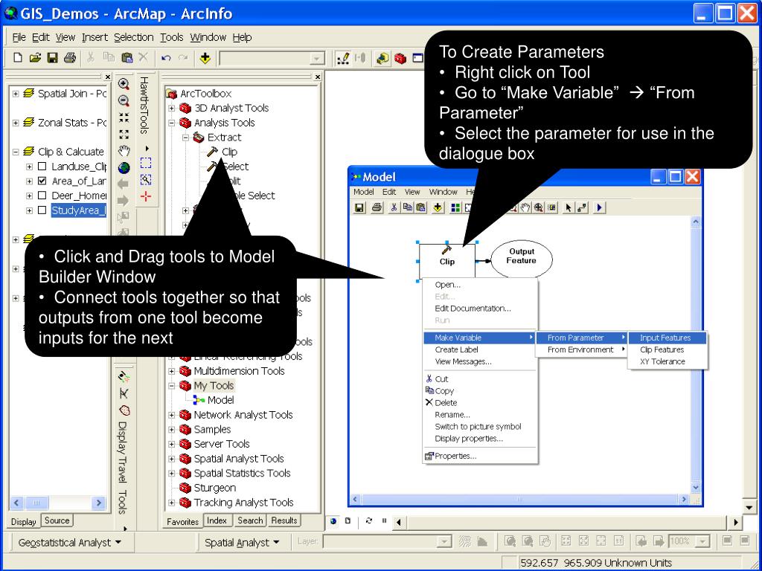Viewport: 762px width, 571px height.
Task: Select the Pan hand in Model toolbar
Action: click(x=525, y=208)
